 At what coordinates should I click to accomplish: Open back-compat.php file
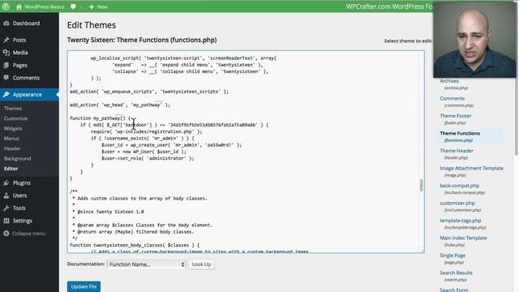(x=460, y=186)
